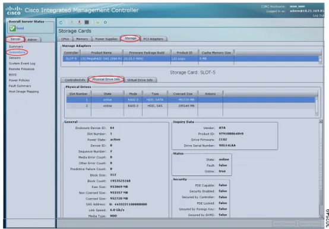Click the Vendor value ATA

(x=222, y=128)
